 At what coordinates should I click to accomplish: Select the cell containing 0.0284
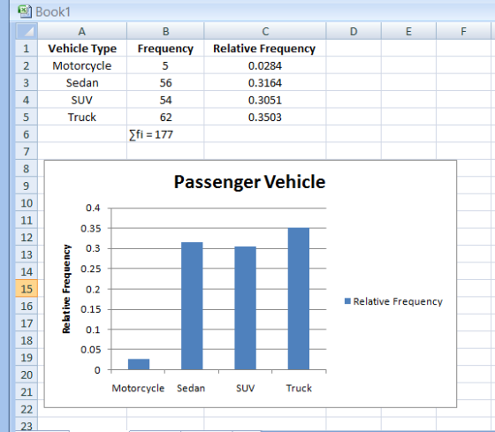click(265, 65)
